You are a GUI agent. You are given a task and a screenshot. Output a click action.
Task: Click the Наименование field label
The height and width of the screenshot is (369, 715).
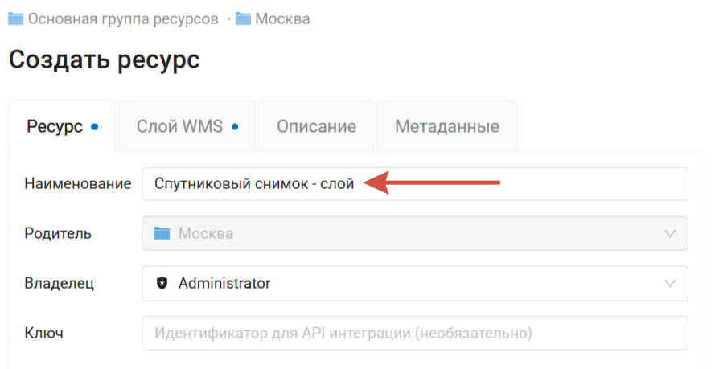(77, 183)
